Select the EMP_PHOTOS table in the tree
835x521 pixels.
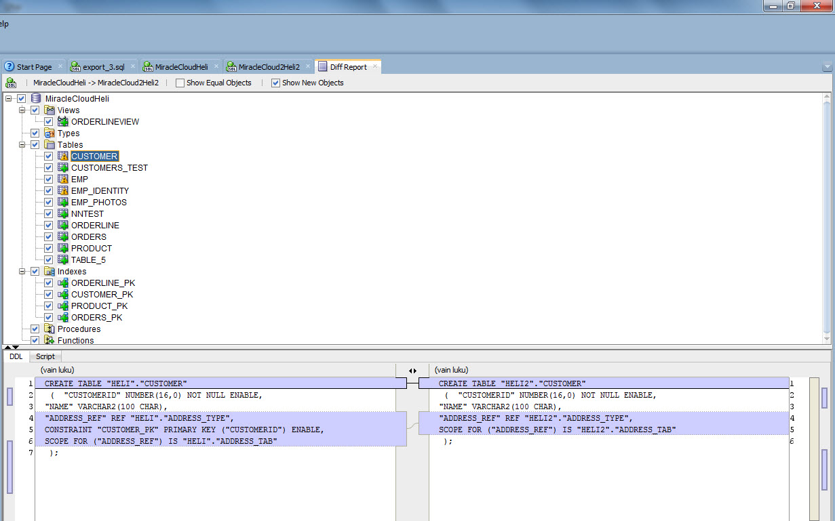[x=99, y=203]
